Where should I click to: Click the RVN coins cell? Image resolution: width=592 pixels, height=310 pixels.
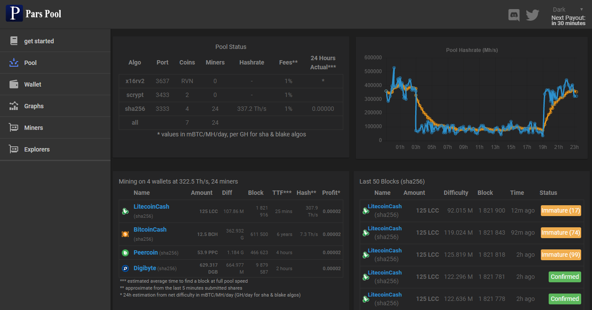tap(187, 81)
